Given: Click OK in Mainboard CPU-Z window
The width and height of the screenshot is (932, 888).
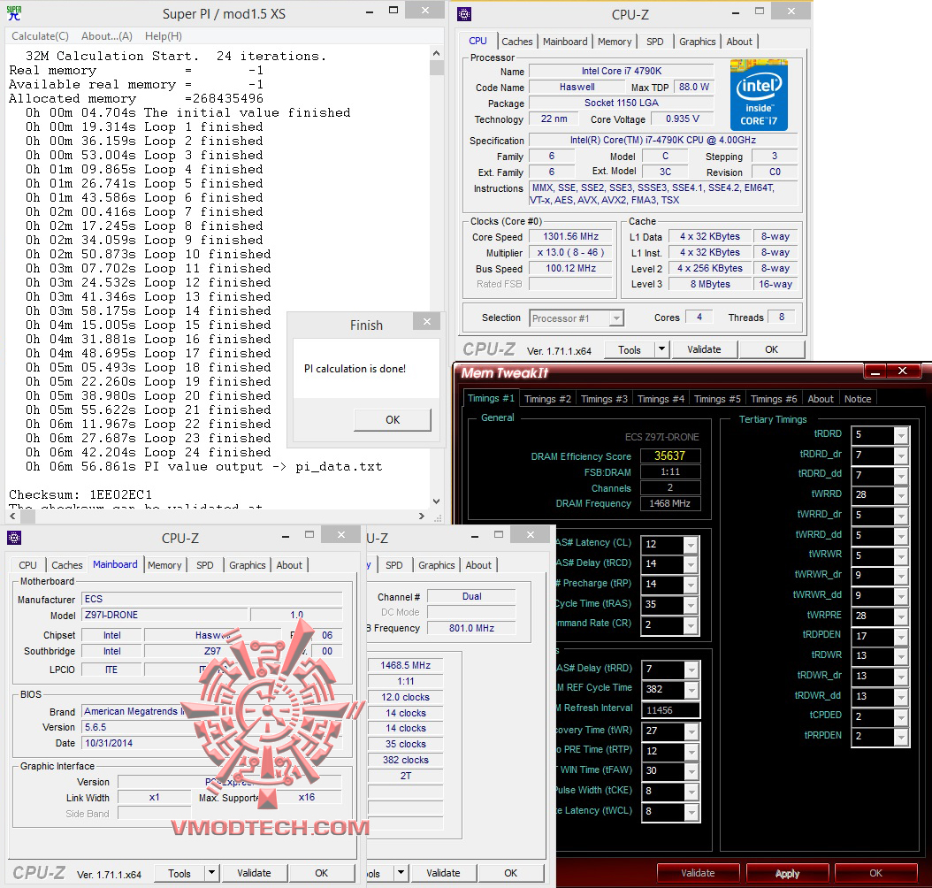Looking at the screenshot, I should 322,873.
